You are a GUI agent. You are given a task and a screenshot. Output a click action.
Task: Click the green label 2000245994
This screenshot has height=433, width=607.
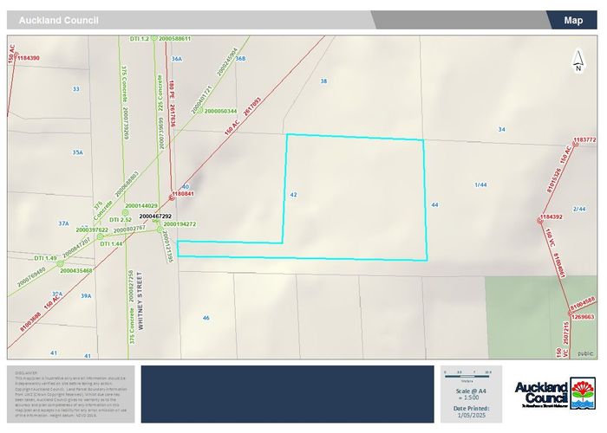227,61
